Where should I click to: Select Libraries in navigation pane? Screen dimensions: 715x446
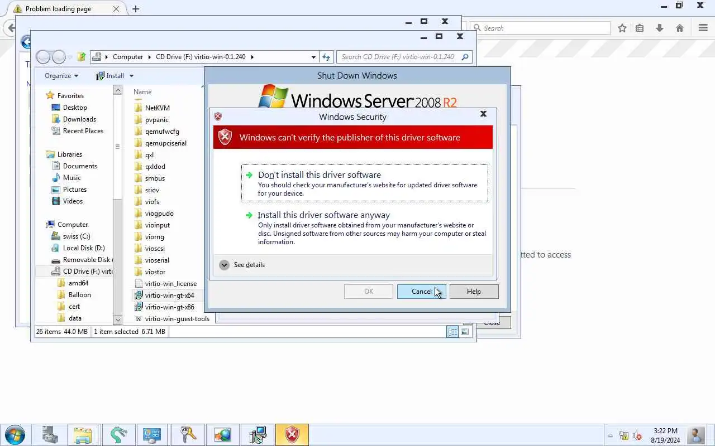[69, 154]
